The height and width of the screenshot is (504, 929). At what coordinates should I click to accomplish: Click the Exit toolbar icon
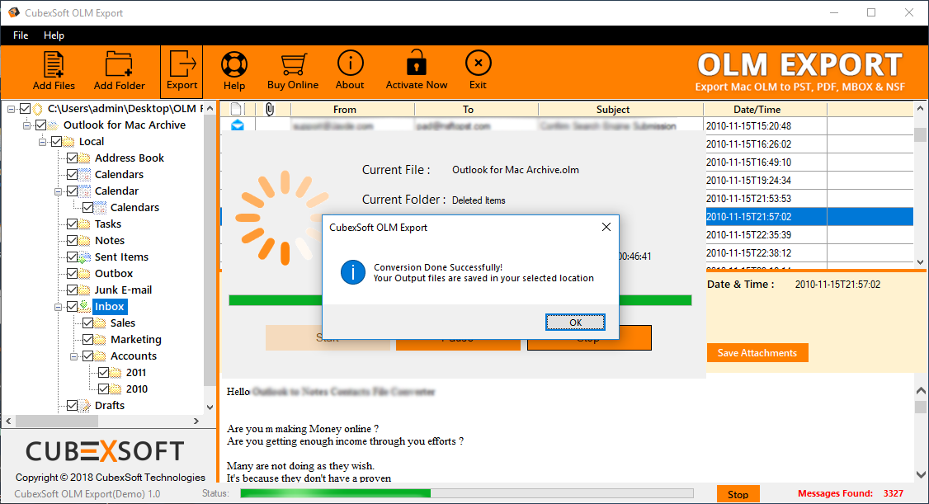click(x=479, y=63)
